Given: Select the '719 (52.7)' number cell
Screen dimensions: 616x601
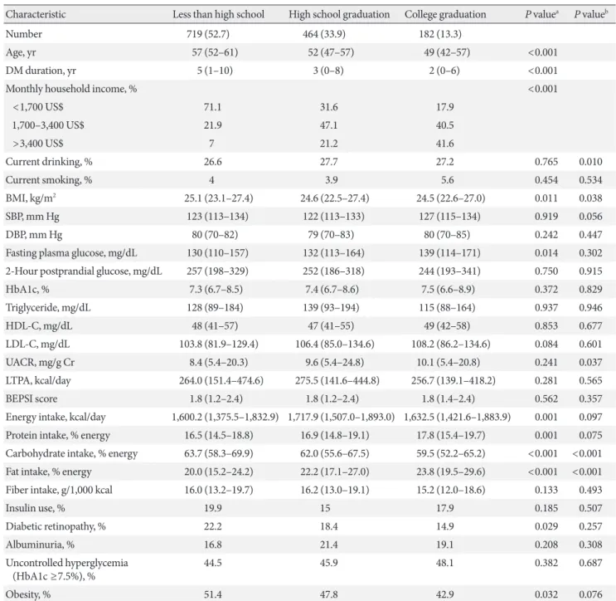Looking at the screenshot, I should 208,34.
